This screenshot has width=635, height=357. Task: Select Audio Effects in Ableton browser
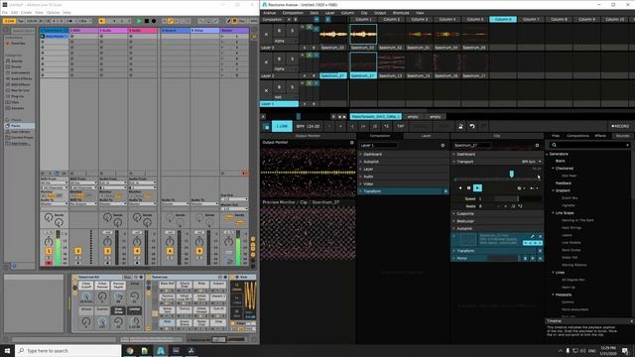click(21, 78)
